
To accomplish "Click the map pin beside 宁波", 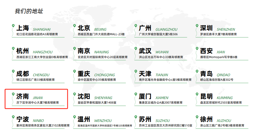I will (x=13, y=117).
